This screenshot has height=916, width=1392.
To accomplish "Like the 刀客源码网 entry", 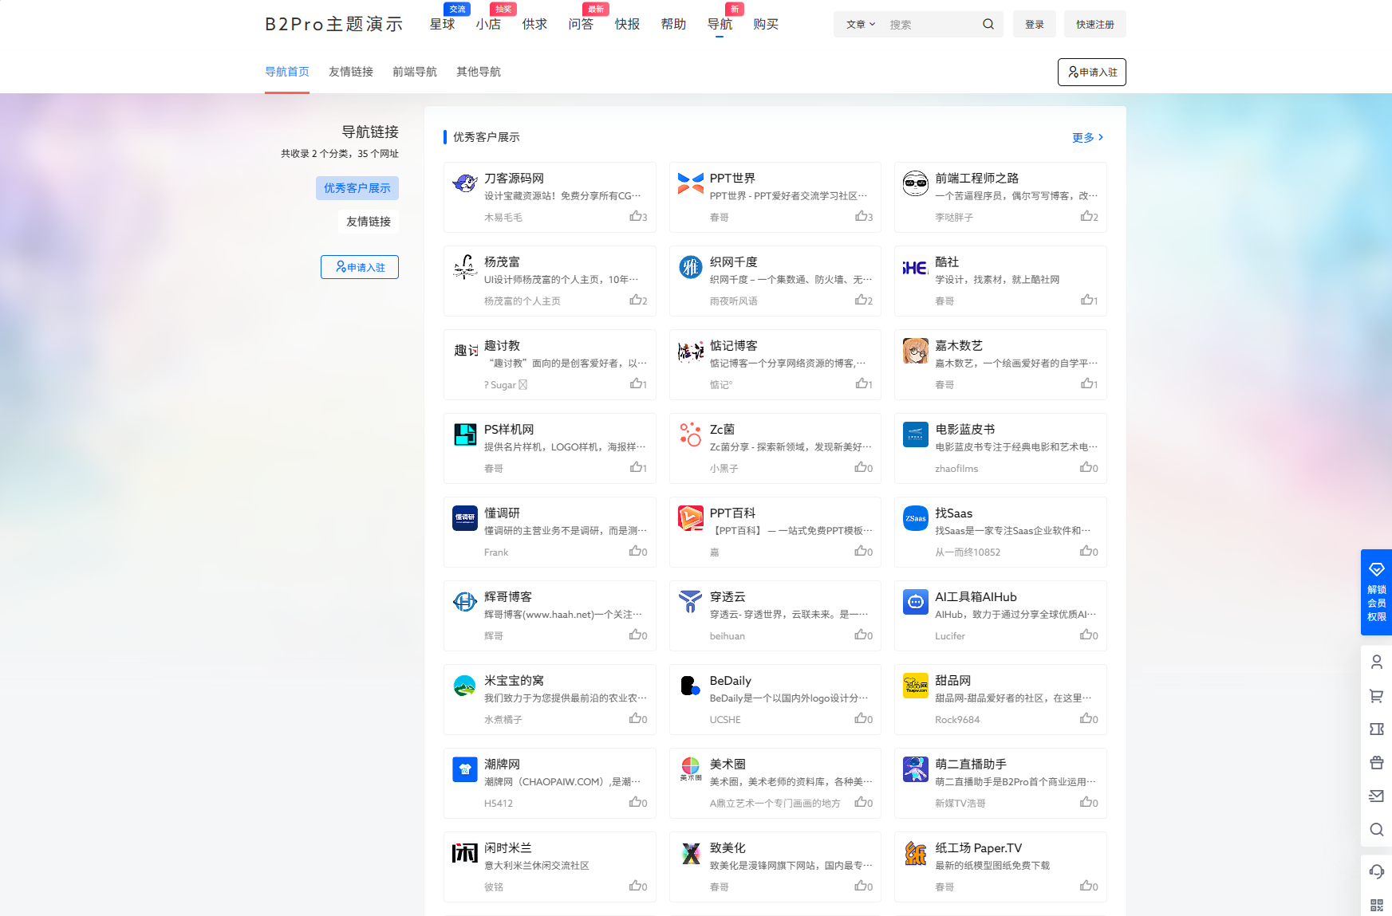I will 636,215.
